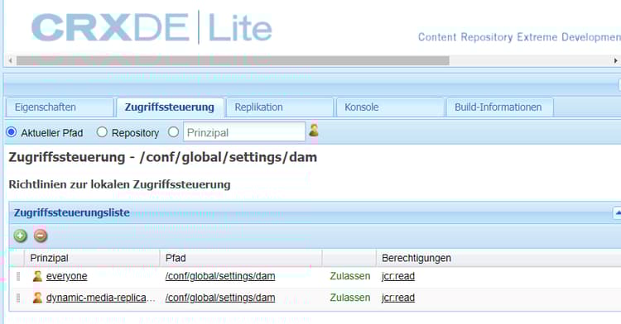Click jcr:read privilege of dynamic-media-replica
The width and height of the screenshot is (621, 324).
click(x=398, y=298)
